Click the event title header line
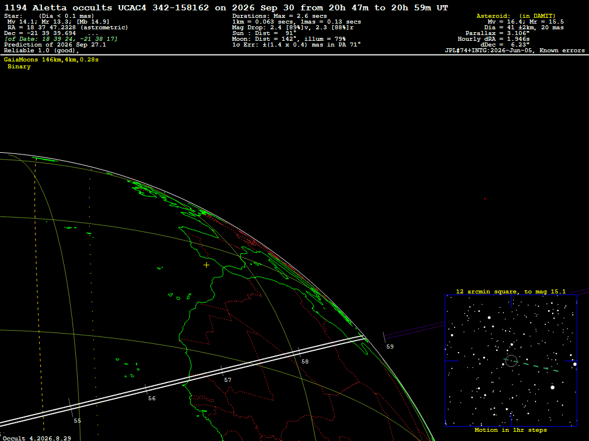589x441 pixels. pos(226,7)
